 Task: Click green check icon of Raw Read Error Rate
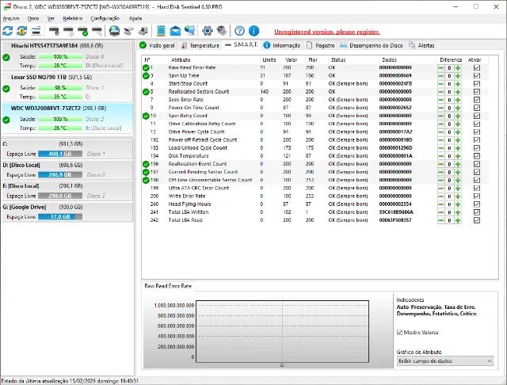(146, 67)
